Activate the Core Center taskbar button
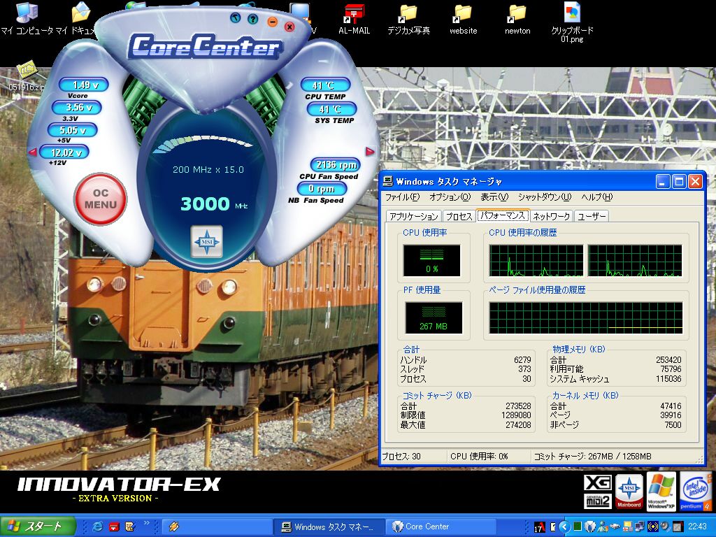 tap(441, 527)
